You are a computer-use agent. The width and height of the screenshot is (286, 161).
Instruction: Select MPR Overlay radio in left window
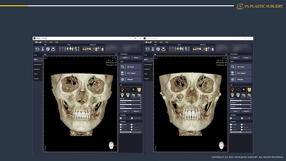[132, 130]
